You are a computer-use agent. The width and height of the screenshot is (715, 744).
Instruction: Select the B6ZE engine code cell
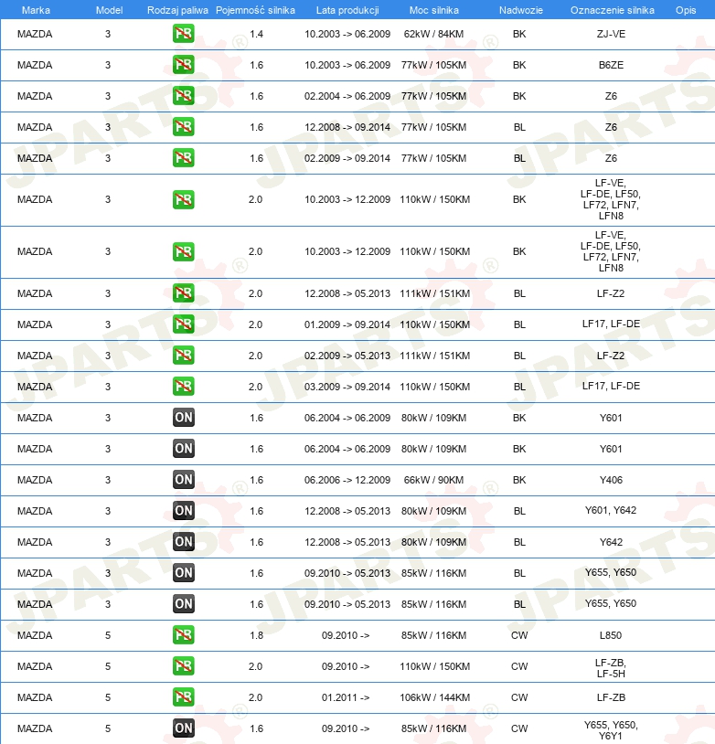[611, 65]
